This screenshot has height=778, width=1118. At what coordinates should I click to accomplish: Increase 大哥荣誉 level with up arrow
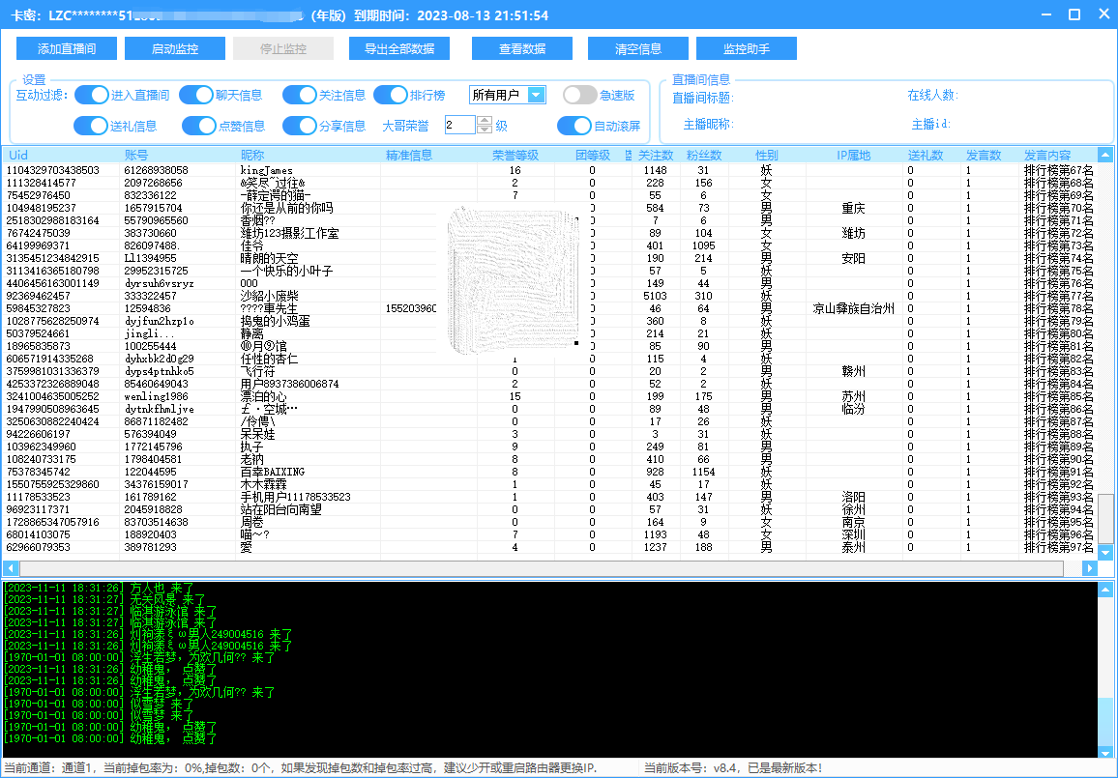[485, 120]
